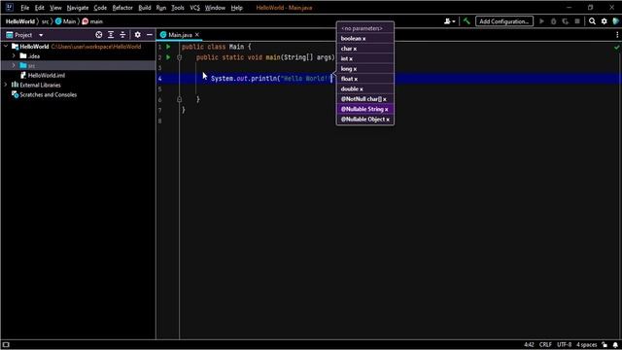Collapse main method fold marker on line 2
622x350 pixels.
click(179, 57)
